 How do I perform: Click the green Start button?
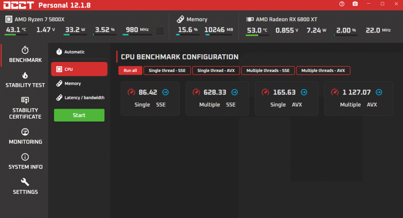point(79,115)
